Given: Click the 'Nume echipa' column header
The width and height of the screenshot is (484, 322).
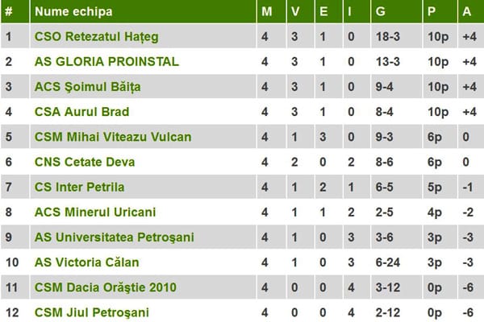Looking at the screenshot, I should point(74,12).
